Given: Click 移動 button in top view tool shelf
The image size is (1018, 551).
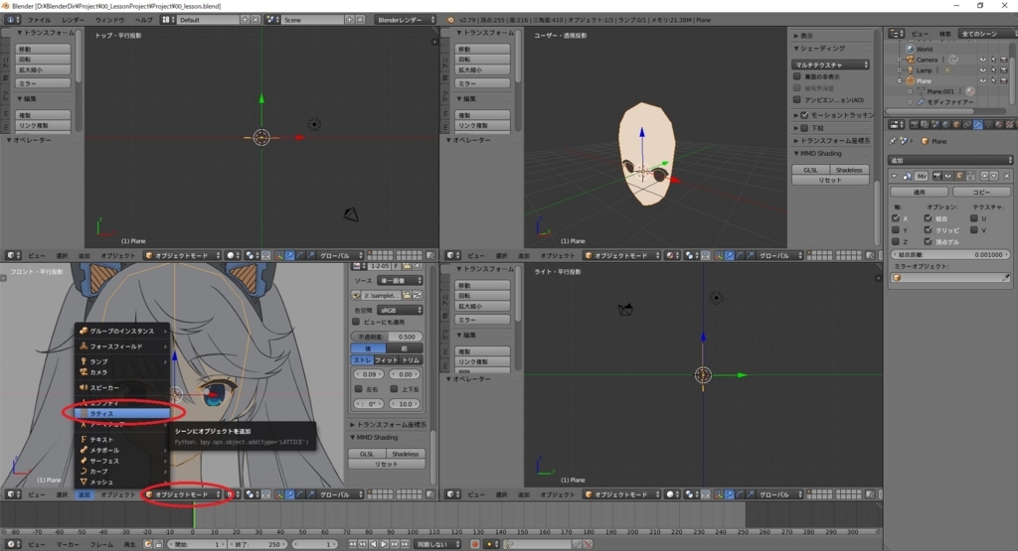Looking at the screenshot, I should tap(43, 49).
